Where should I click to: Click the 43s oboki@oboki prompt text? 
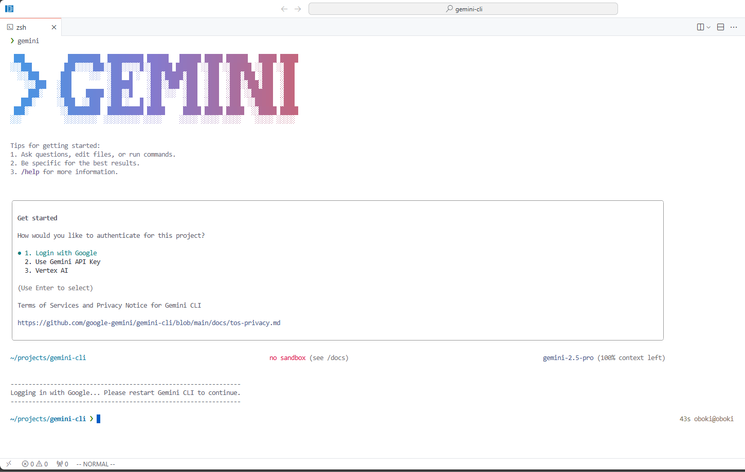[x=706, y=419]
